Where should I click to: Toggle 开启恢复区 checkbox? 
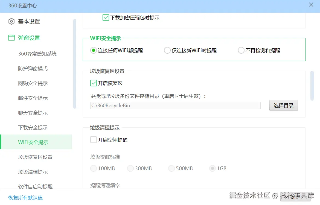(x=94, y=83)
